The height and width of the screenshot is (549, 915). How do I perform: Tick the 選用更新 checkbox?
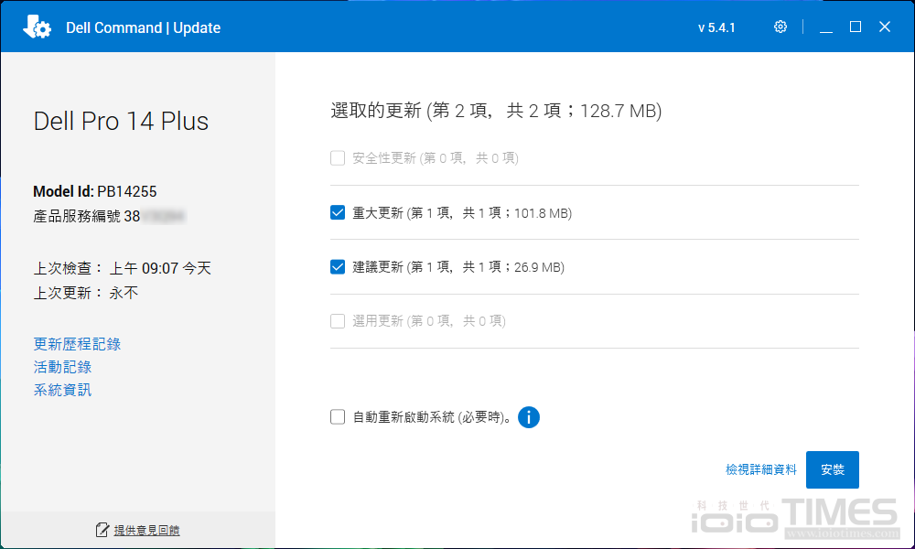tap(338, 321)
